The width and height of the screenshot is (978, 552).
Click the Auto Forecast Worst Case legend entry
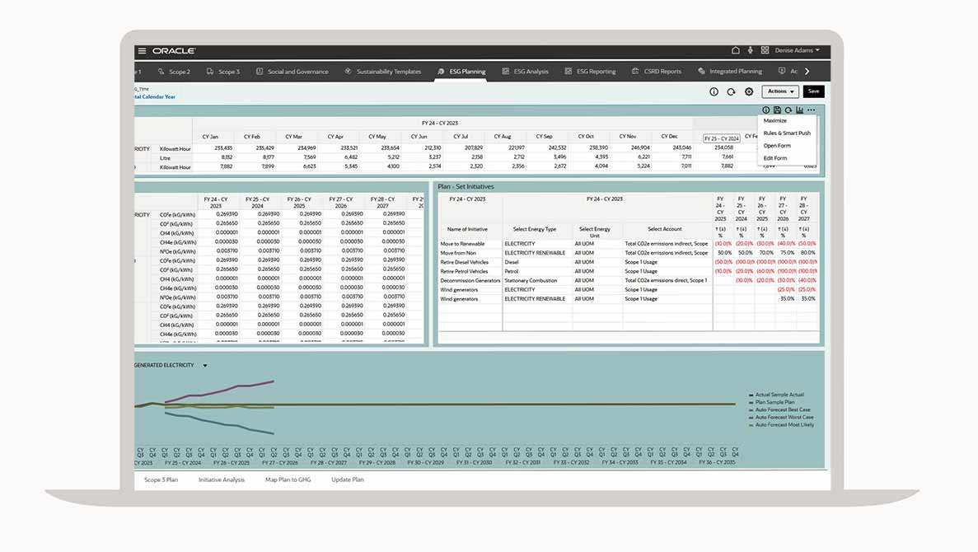click(784, 418)
